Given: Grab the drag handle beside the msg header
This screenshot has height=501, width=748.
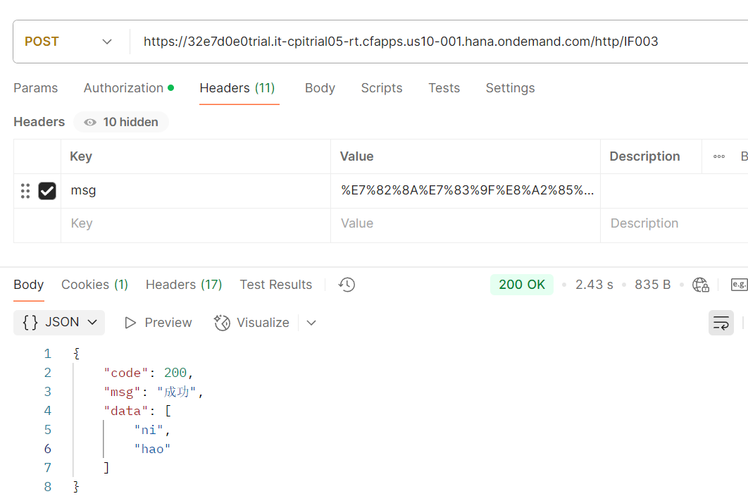Looking at the screenshot, I should coord(25,190).
